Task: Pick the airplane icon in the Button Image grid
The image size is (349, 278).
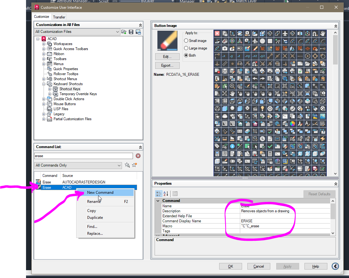Action: tap(285, 33)
